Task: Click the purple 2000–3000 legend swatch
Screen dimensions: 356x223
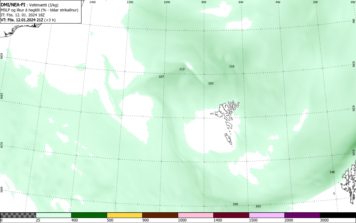Action: point(302,215)
